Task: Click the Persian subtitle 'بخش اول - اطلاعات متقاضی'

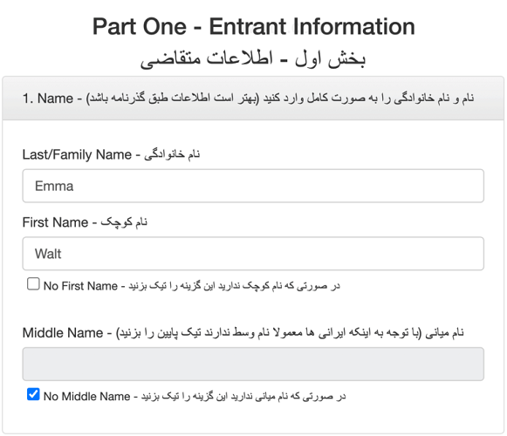Action: (253, 59)
